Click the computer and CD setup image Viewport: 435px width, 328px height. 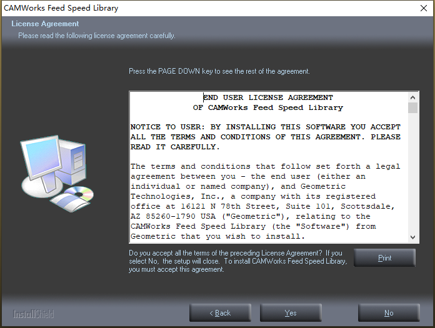pyautogui.click(x=57, y=174)
